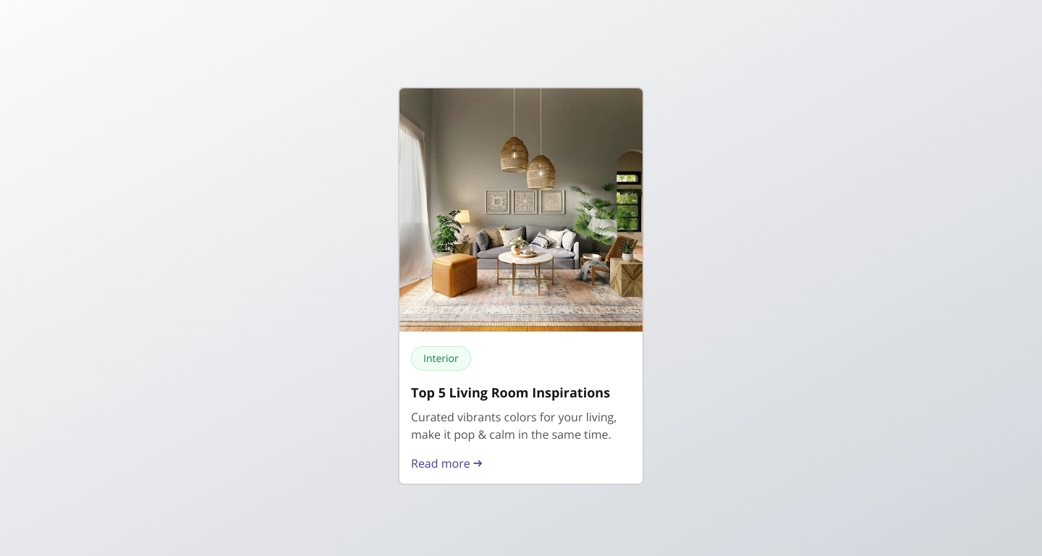Click the arrow icon beside Read more
1042x556 pixels.
478,463
